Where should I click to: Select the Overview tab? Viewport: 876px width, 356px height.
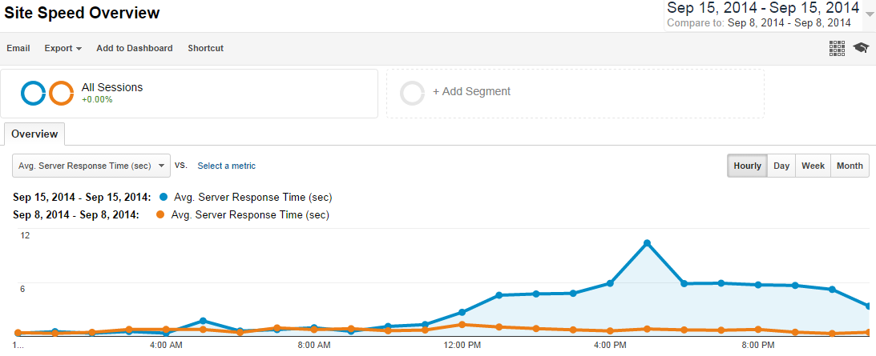pos(34,134)
